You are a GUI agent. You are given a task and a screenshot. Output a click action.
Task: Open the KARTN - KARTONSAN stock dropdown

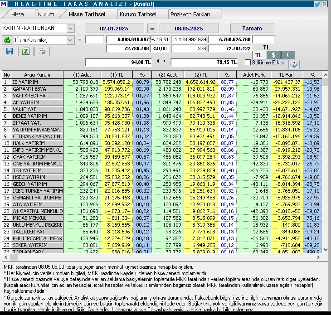[x=70, y=28]
